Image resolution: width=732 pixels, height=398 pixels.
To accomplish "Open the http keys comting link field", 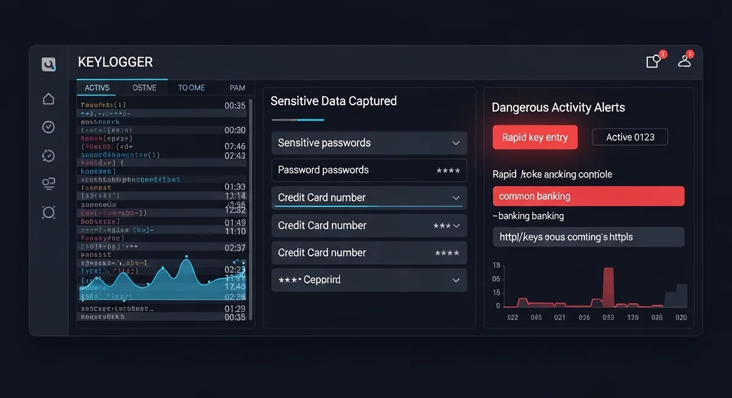I will point(588,237).
